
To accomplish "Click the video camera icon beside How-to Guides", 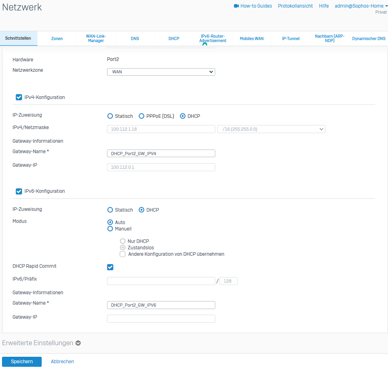I will [x=236, y=6].
